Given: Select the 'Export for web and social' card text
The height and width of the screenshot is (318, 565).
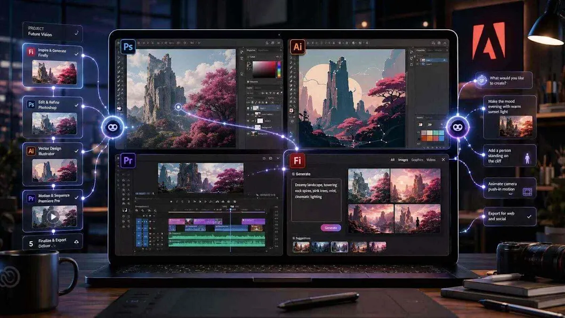Looking at the screenshot, I should coord(501,216).
